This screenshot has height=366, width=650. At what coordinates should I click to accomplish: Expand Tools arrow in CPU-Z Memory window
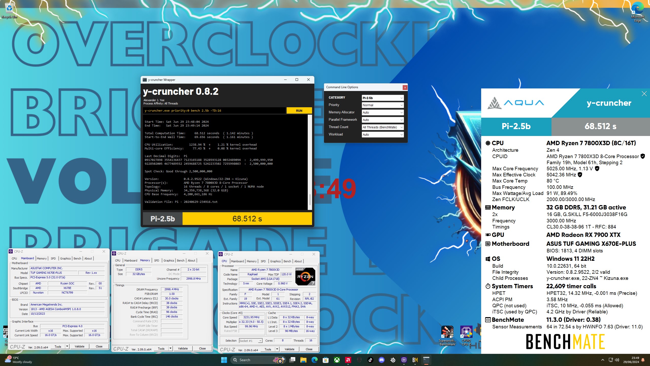(x=170, y=348)
